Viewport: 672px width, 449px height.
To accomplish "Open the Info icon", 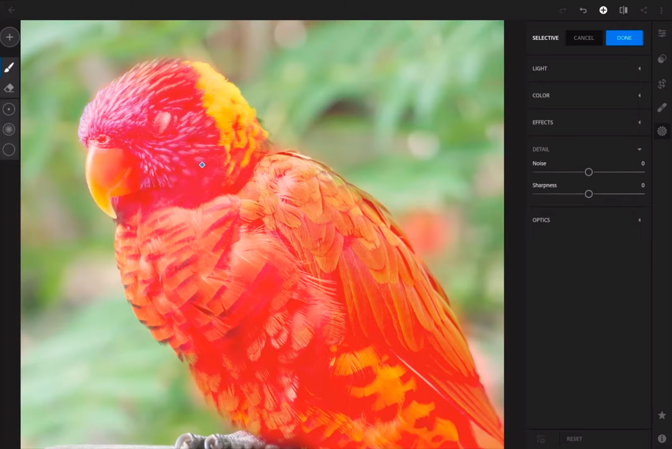I will pos(662,439).
